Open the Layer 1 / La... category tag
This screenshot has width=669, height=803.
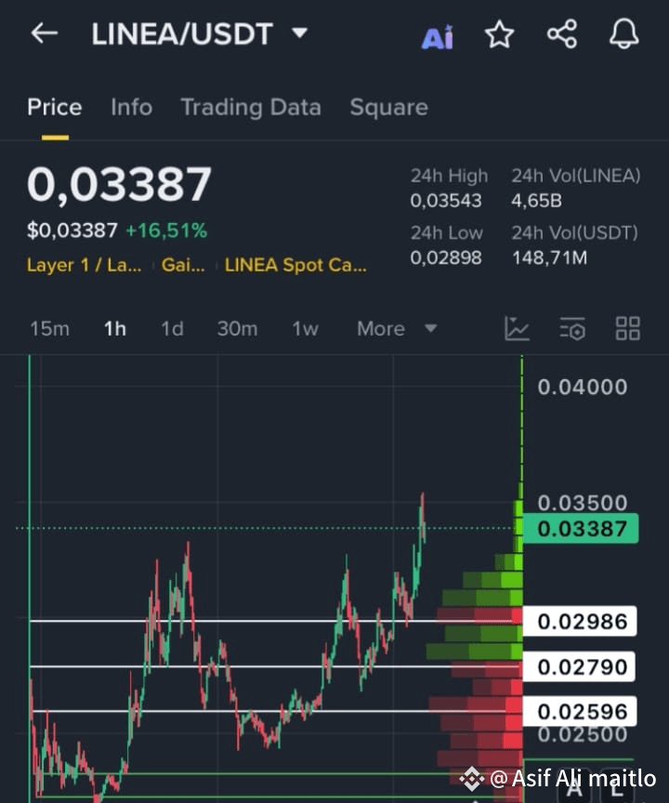tap(85, 265)
